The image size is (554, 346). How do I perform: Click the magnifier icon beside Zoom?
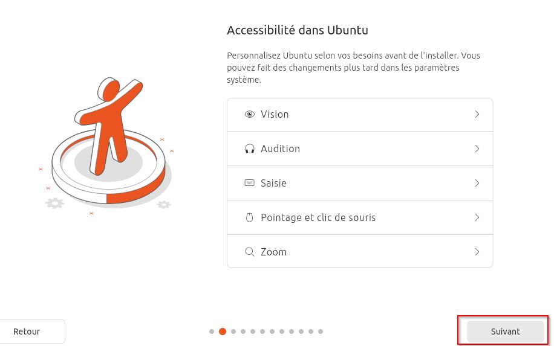(x=249, y=252)
